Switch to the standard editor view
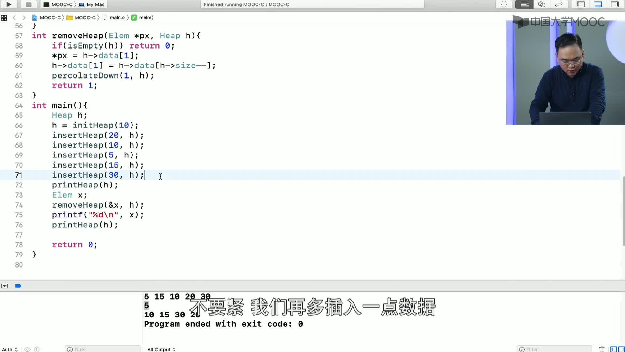 click(x=524, y=4)
